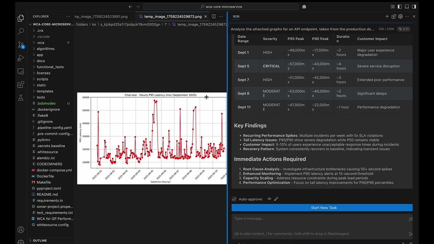
Task: Open BOB panel settings gear
Action: coord(400,16)
